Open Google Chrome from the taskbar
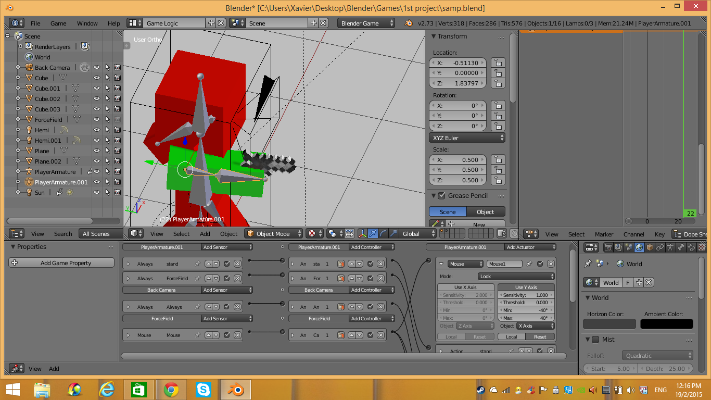 (171, 389)
